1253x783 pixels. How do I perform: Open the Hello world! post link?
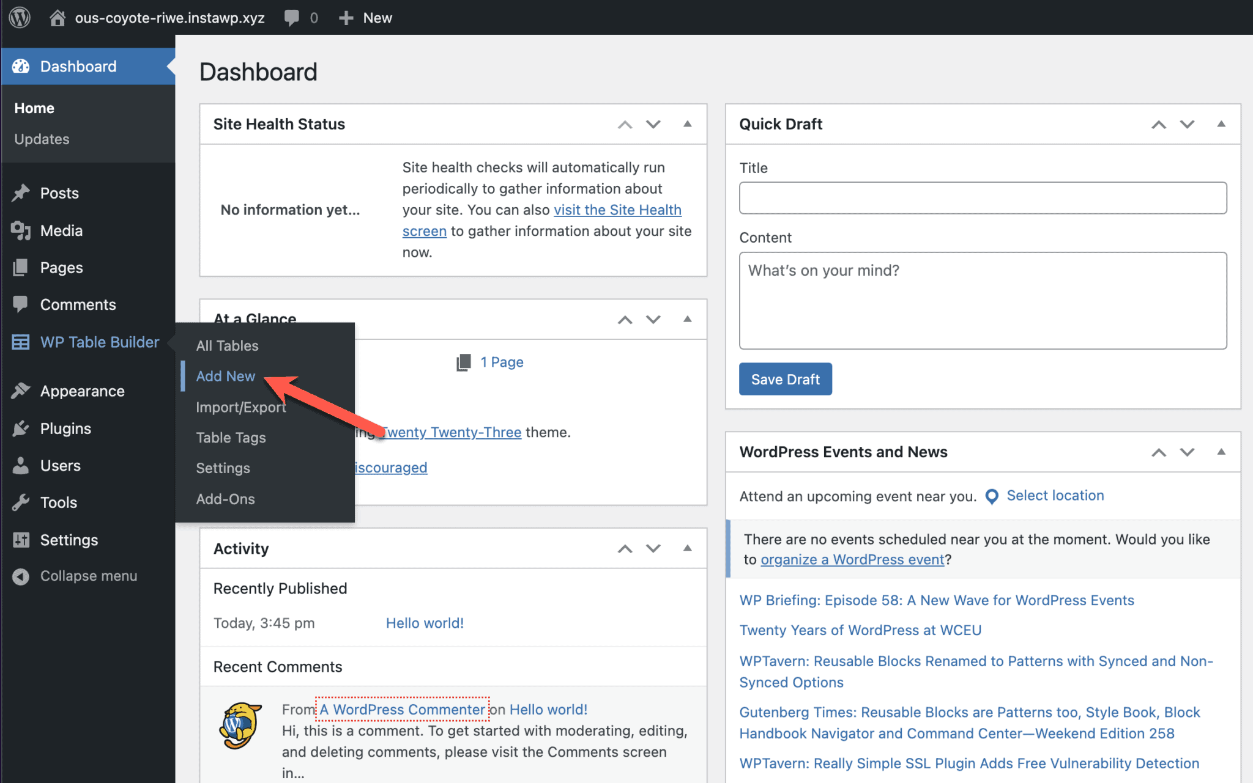424,622
